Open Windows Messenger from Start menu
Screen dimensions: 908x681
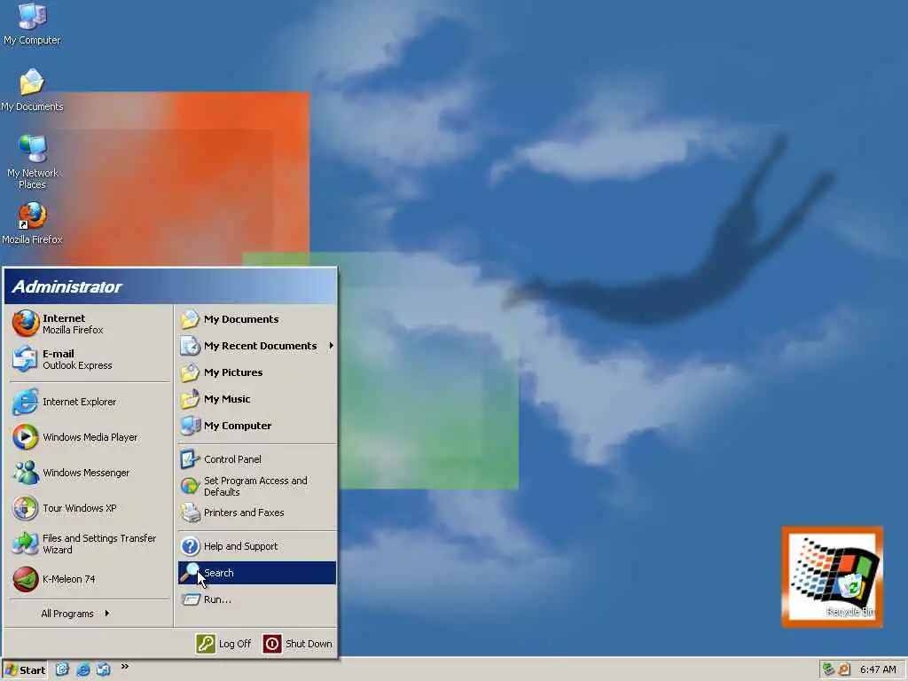[90, 473]
